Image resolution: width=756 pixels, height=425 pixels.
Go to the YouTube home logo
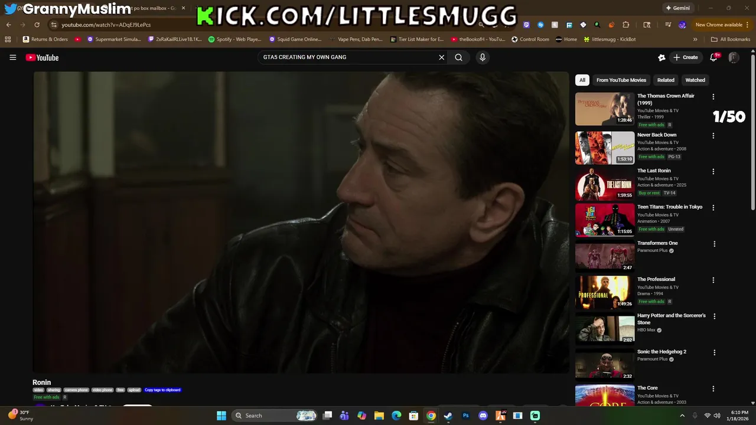point(42,57)
